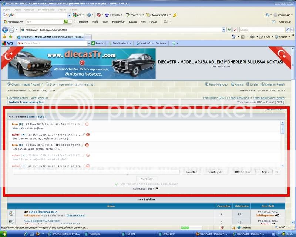Click the green AVG Search button
Viewport: 296px width, 237px height.
(x=97, y=43)
